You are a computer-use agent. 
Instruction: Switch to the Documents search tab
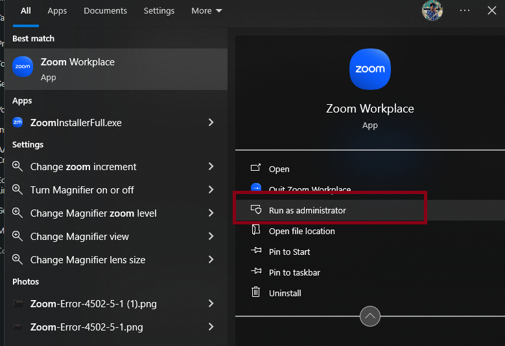pos(105,11)
